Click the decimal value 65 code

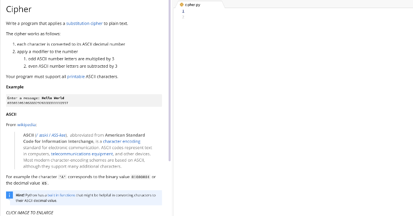44,183
